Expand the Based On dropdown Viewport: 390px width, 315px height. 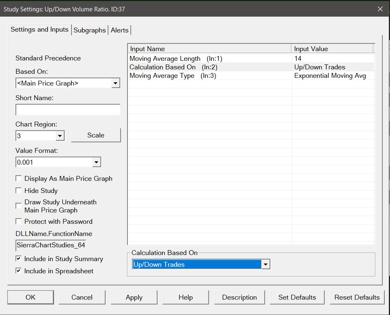coord(116,84)
